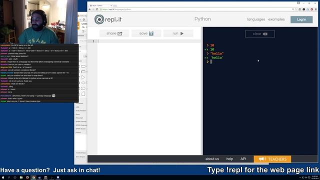Click the share arrow icon
Viewport: 320px width, 180px height.
pos(120,33)
